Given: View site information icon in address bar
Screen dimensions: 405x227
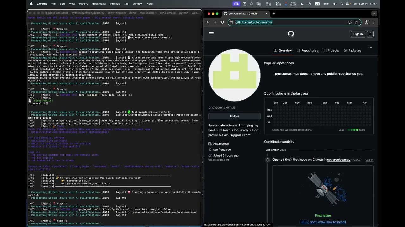Looking at the screenshot, I should [231, 22].
